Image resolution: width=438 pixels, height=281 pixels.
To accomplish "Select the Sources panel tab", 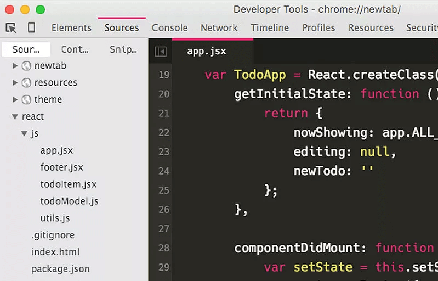I will click(122, 28).
